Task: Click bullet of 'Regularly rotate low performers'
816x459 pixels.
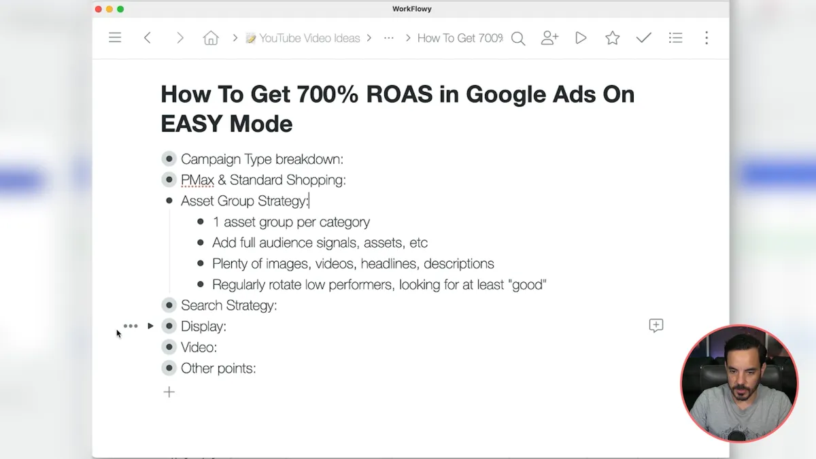Action: click(201, 284)
